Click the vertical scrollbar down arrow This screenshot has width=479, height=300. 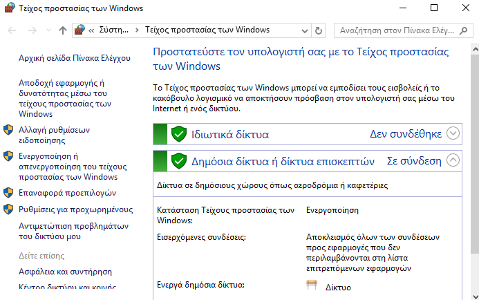475,297
